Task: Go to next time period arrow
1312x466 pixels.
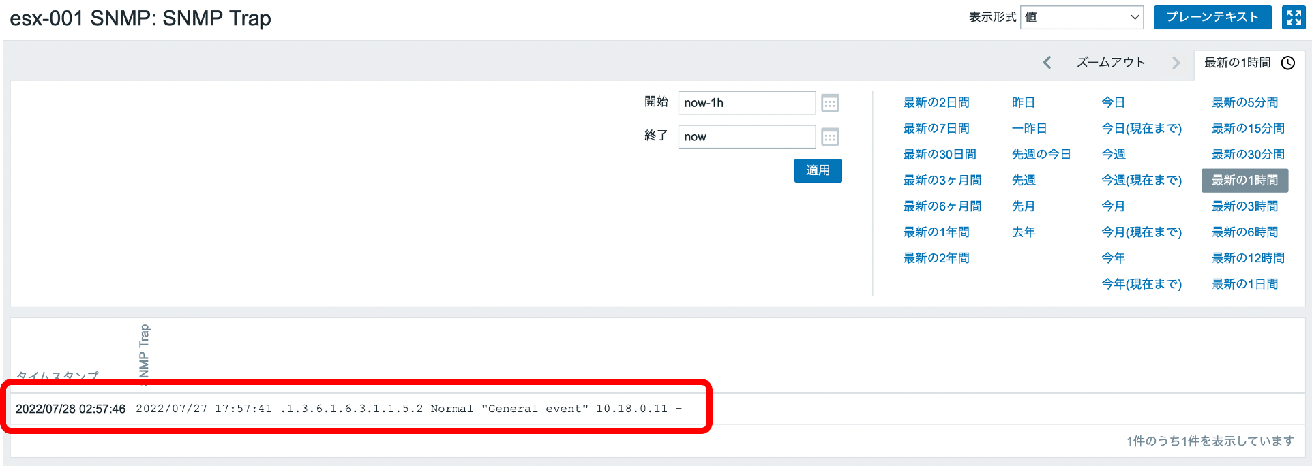Action: [1176, 63]
